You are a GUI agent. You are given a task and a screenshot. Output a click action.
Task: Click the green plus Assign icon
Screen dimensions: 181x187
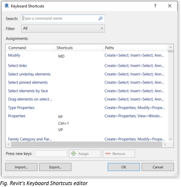tap(73, 154)
